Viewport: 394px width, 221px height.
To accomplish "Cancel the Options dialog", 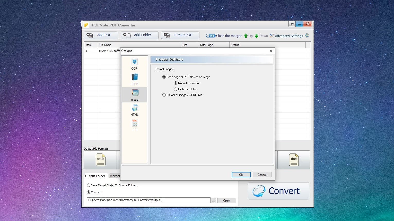I will tap(262, 175).
